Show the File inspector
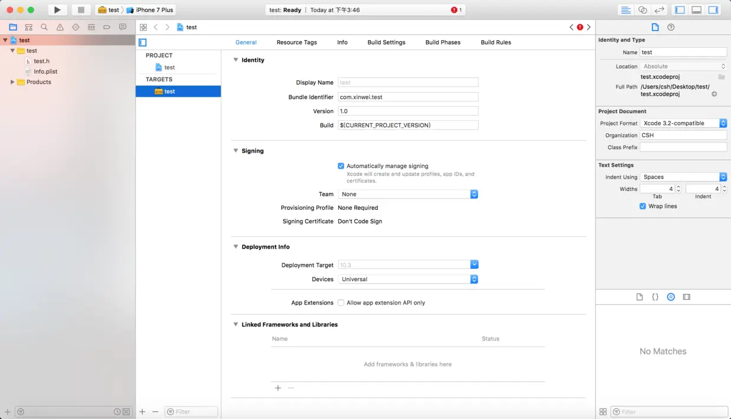The height and width of the screenshot is (419, 731). [655, 27]
